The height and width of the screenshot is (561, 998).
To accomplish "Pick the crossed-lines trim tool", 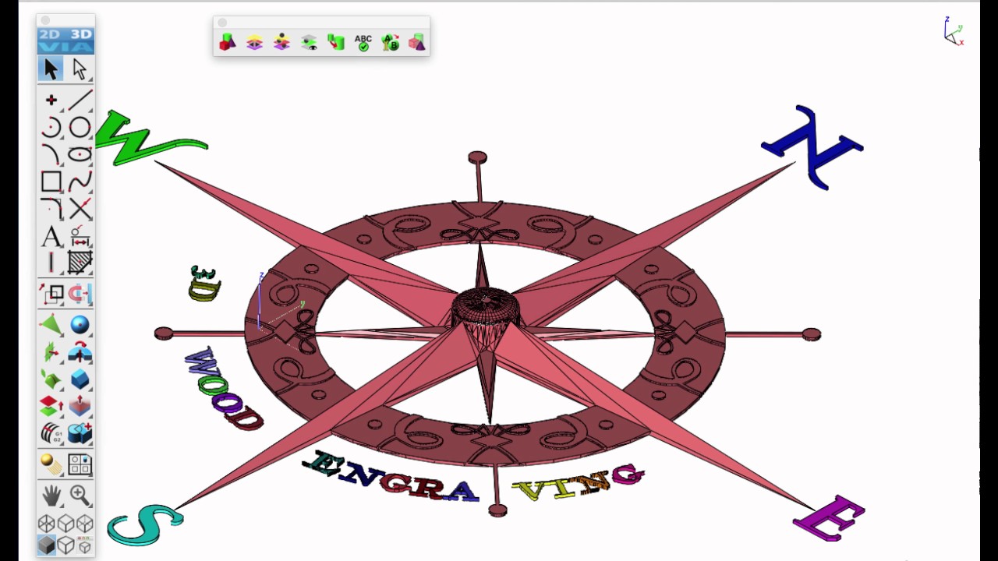I will click(x=80, y=209).
